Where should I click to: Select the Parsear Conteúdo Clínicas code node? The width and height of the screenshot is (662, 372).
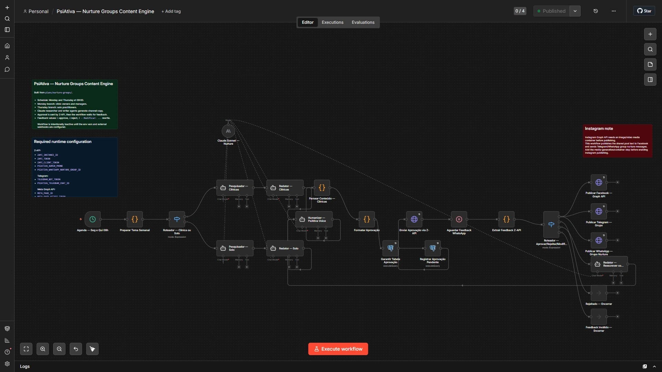click(322, 188)
